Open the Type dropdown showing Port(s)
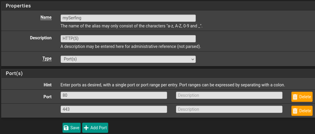 [128, 59]
